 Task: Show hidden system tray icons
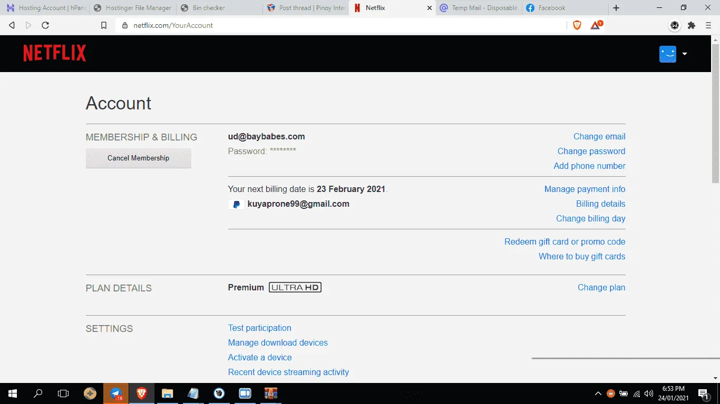click(598, 393)
